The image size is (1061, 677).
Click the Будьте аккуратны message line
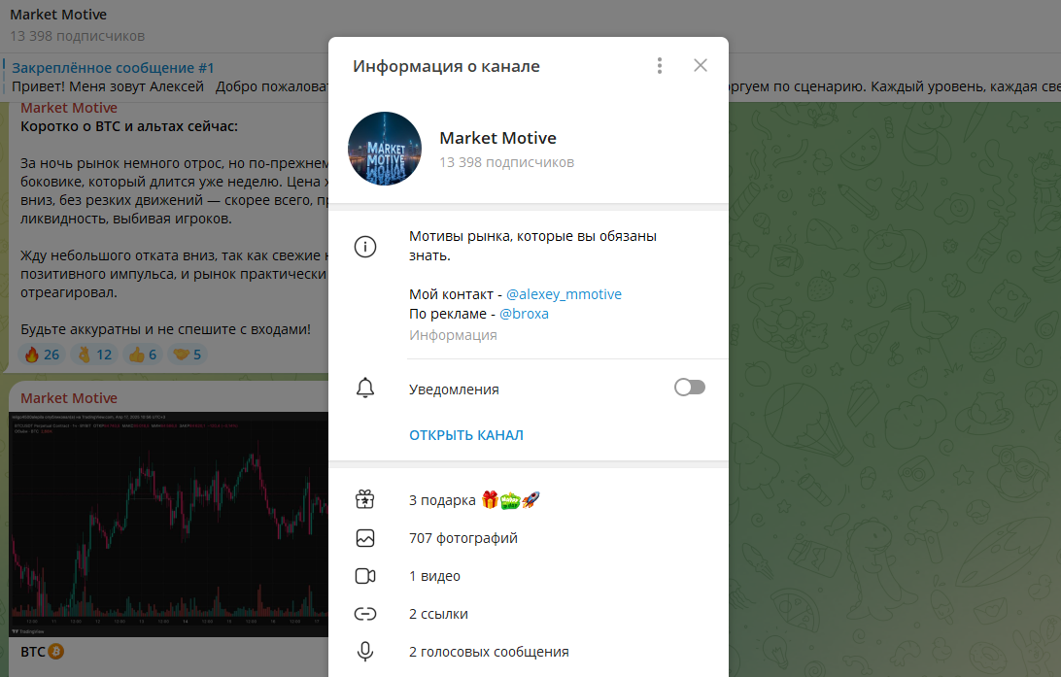165,329
